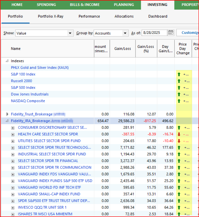This screenshot has width=199, height=217.
Task: Expand Select Sector SPDR TR Financial row
Action: [13, 161]
